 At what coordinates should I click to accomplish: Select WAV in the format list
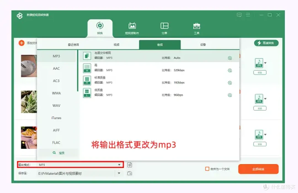tap(57, 105)
